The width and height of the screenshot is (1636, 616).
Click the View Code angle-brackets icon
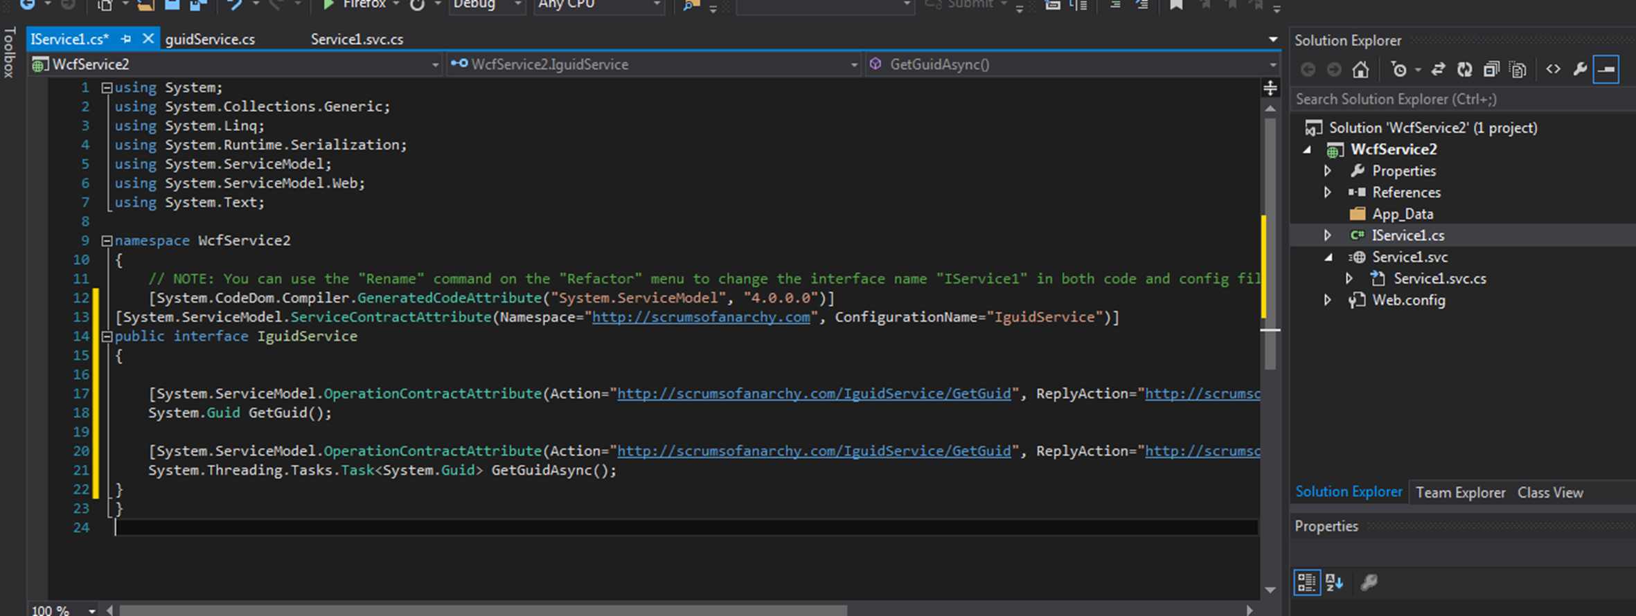point(1553,69)
